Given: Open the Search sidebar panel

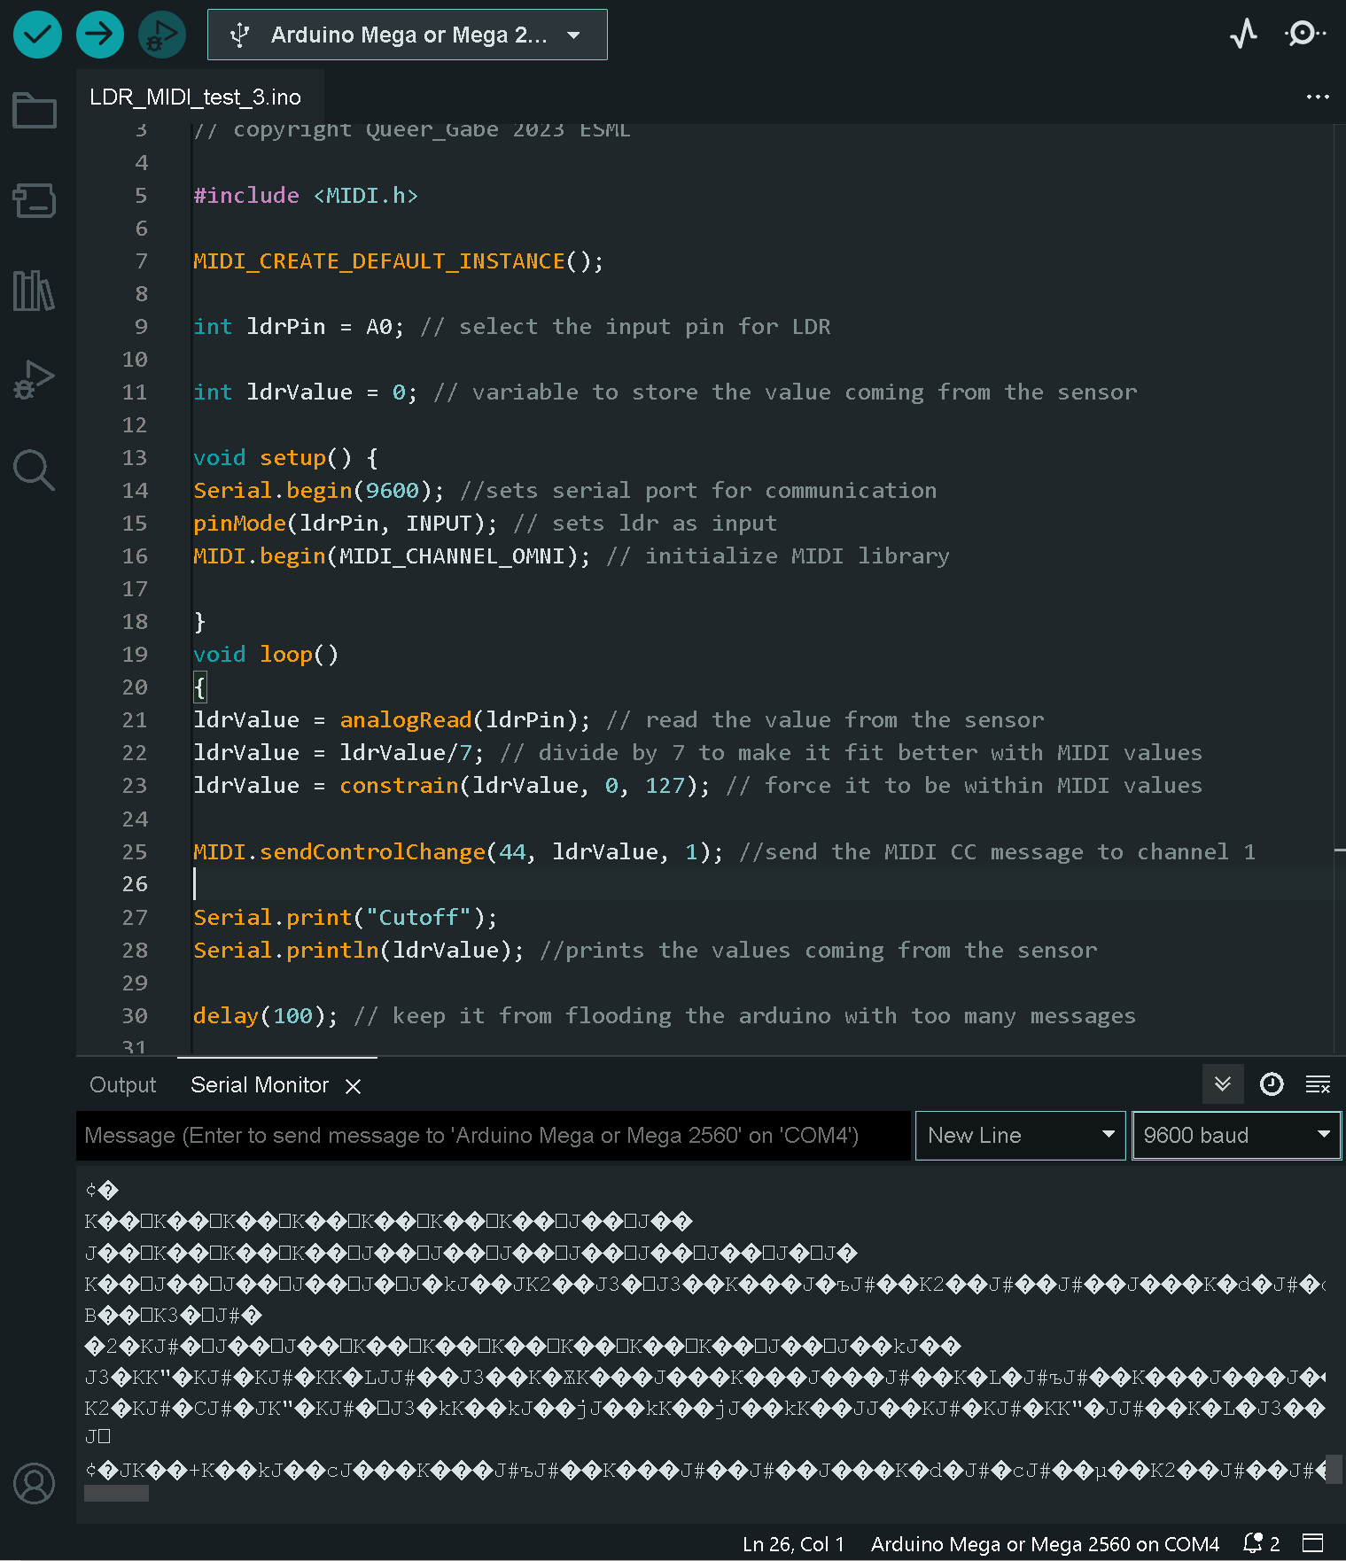Looking at the screenshot, I should [x=35, y=470].
